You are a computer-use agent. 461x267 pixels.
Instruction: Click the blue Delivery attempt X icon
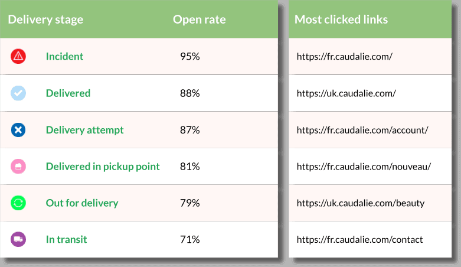[x=18, y=130]
